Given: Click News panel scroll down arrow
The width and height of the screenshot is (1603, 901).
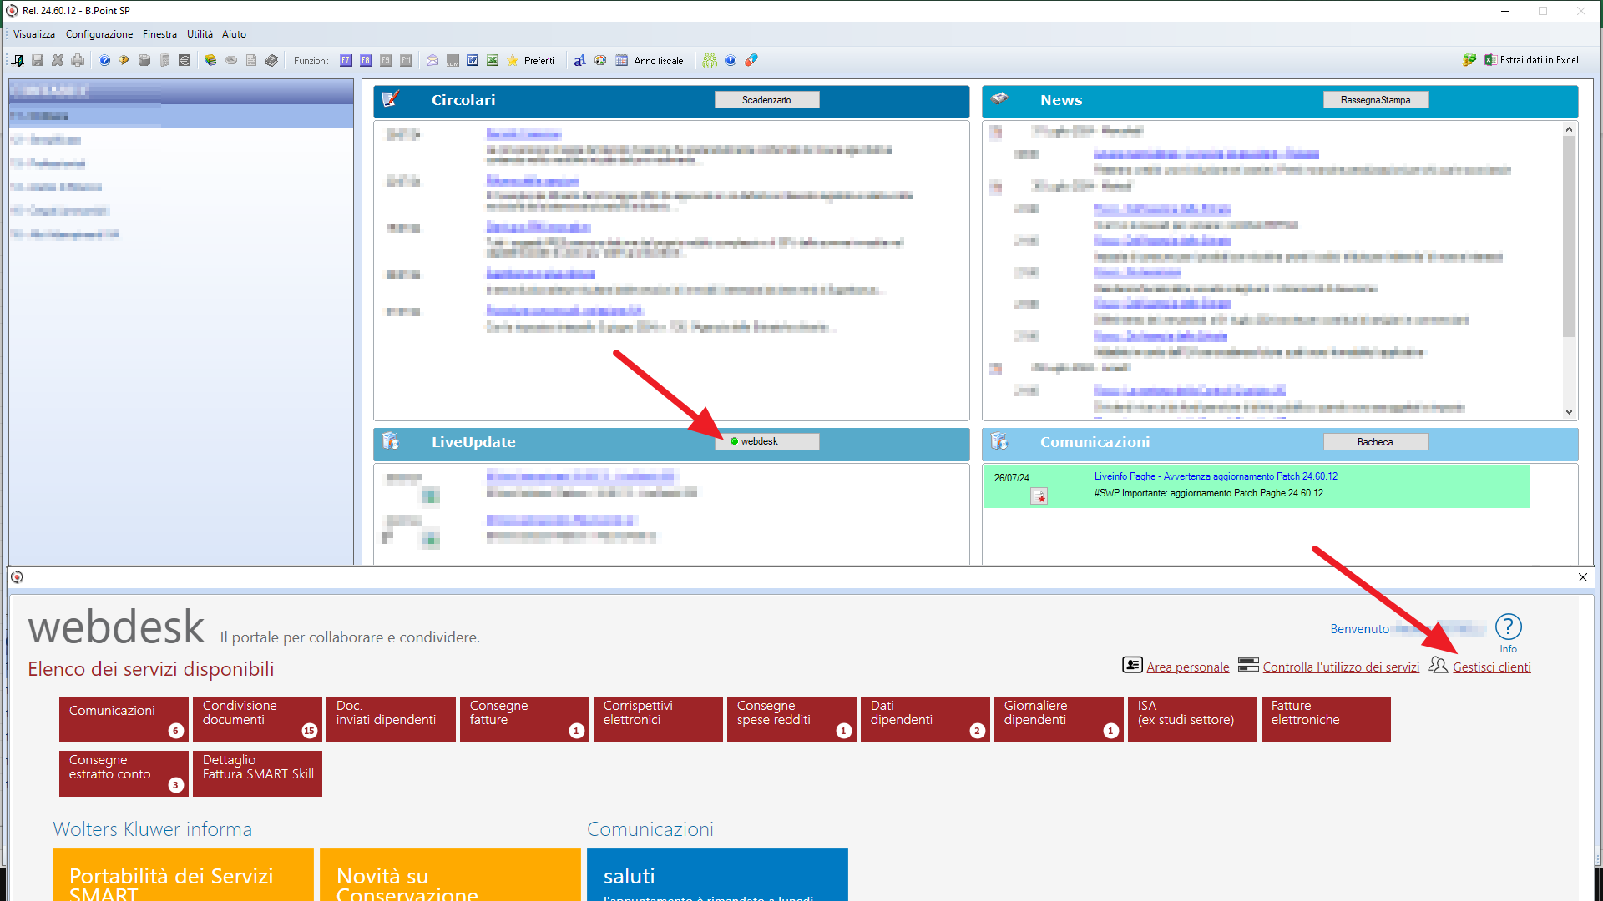Looking at the screenshot, I should pyautogui.click(x=1569, y=412).
